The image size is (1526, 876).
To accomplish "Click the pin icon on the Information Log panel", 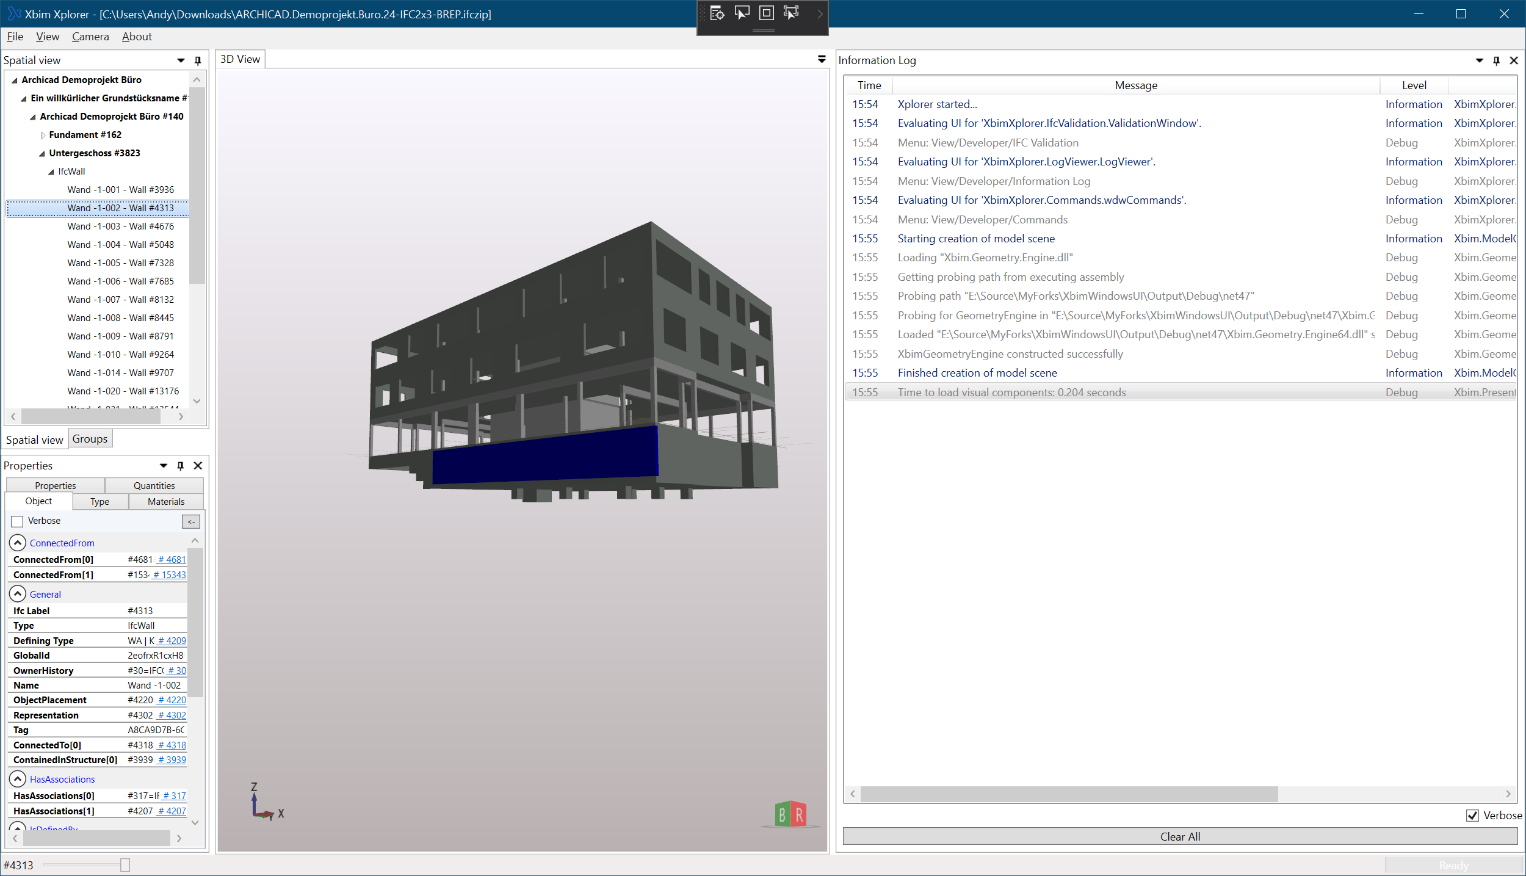I will [x=1496, y=60].
